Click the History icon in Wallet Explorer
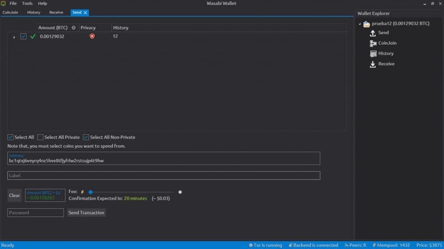The image size is (444, 249). pyautogui.click(x=372, y=54)
